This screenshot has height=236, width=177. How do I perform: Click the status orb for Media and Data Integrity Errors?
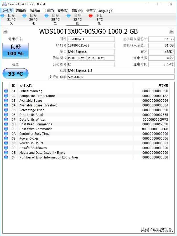6,152
